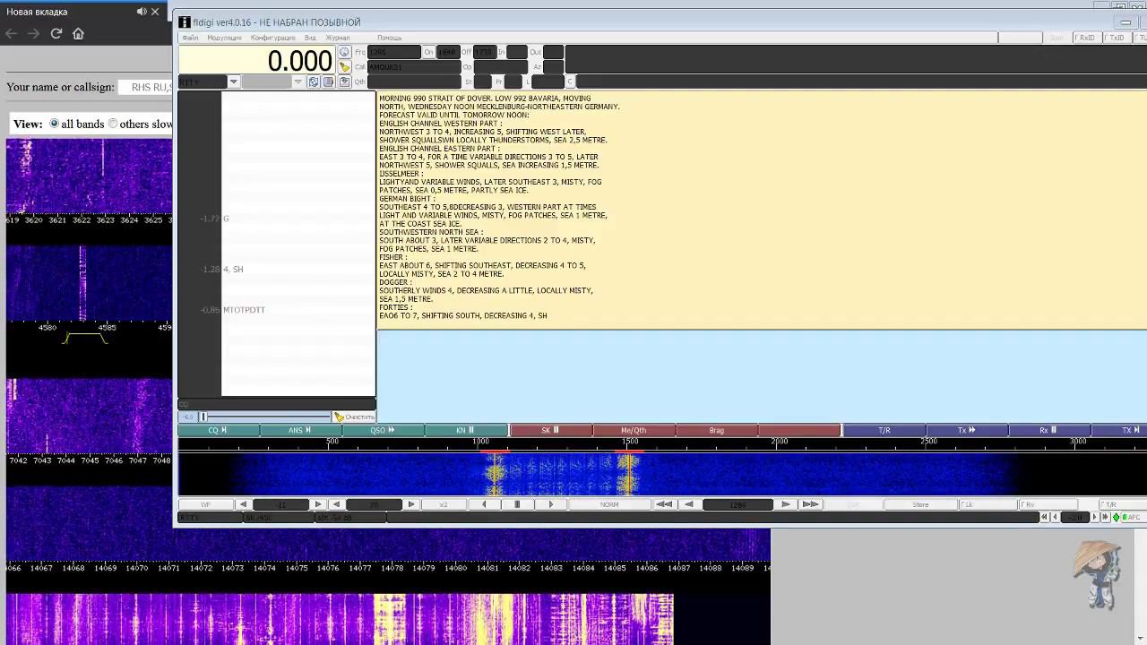1147x645 pixels.
Task: Click the refresh rig control icon
Action: point(314,82)
